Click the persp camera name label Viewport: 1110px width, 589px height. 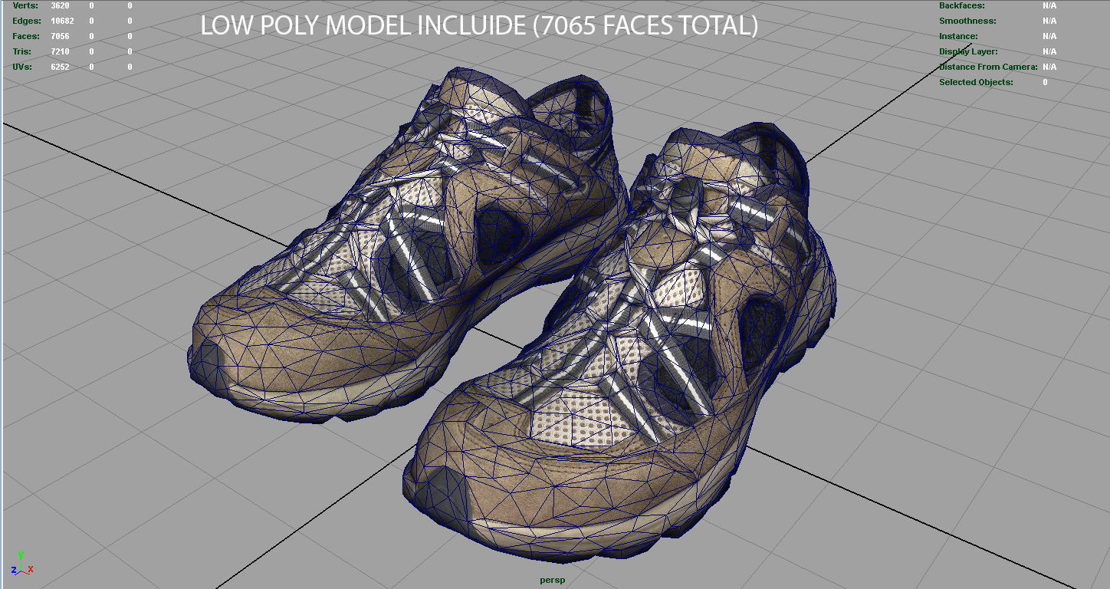(x=552, y=580)
